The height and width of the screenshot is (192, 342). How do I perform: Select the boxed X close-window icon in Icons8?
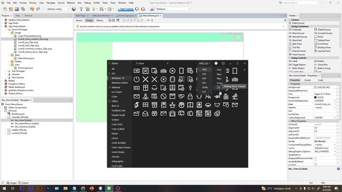click(x=145, y=71)
